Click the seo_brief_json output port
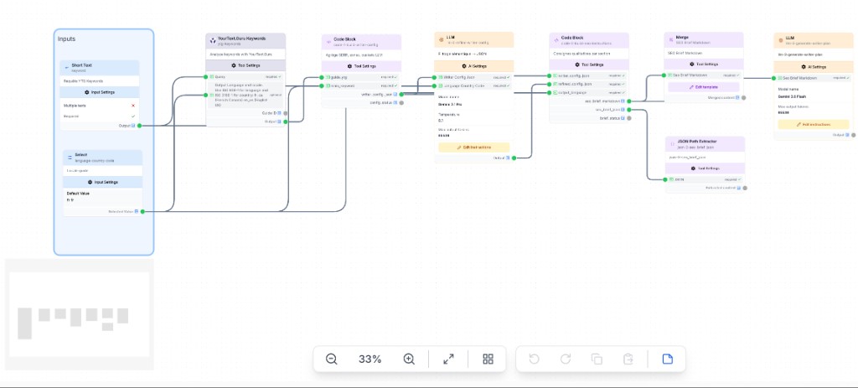This screenshot has width=858, height=388. [628, 110]
